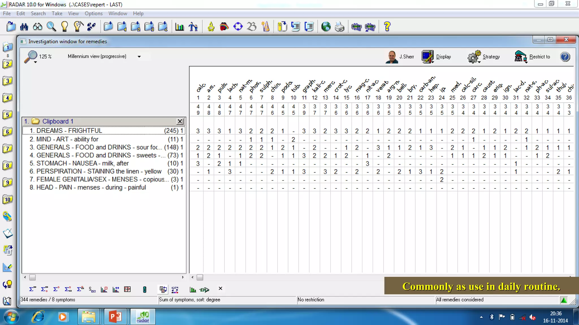The image size is (579, 325).
Task: Close Clipboard 1 with X button
Action: tap(180, 121)
